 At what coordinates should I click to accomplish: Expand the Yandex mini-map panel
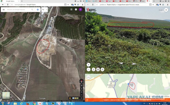click(x=88, y=77)
